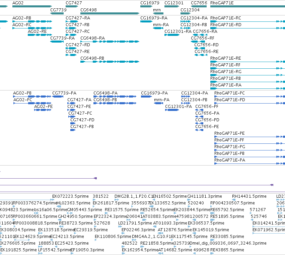
Task: Click transcript CG7427-RD
Action: pyautogui.click(x=78, y=45)
